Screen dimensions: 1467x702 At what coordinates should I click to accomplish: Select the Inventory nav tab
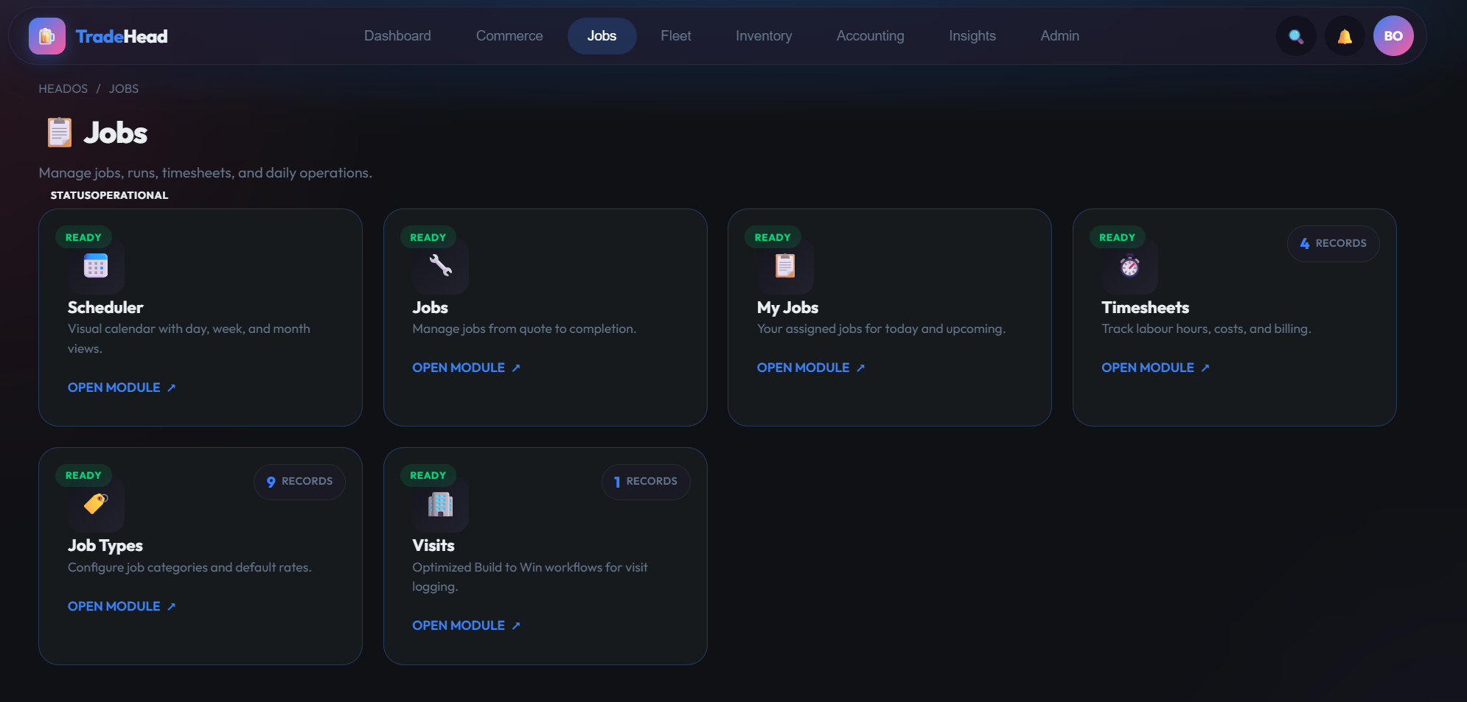pos(764,36)
